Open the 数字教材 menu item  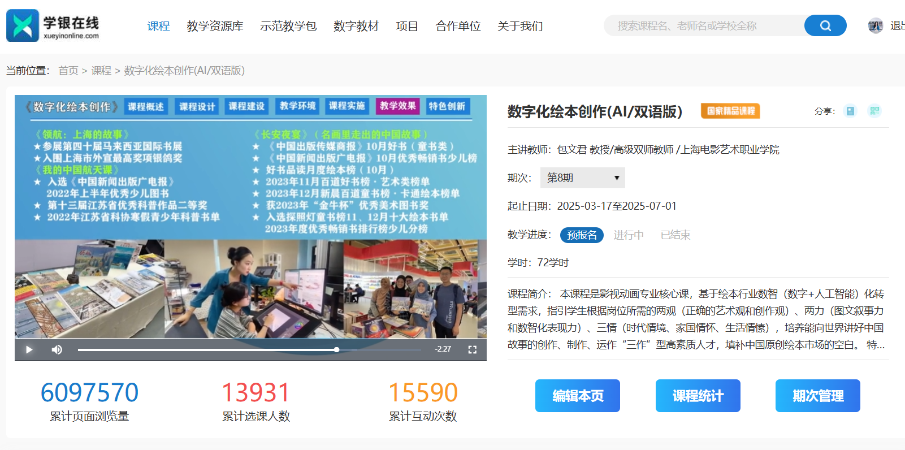tap(356, 26)
